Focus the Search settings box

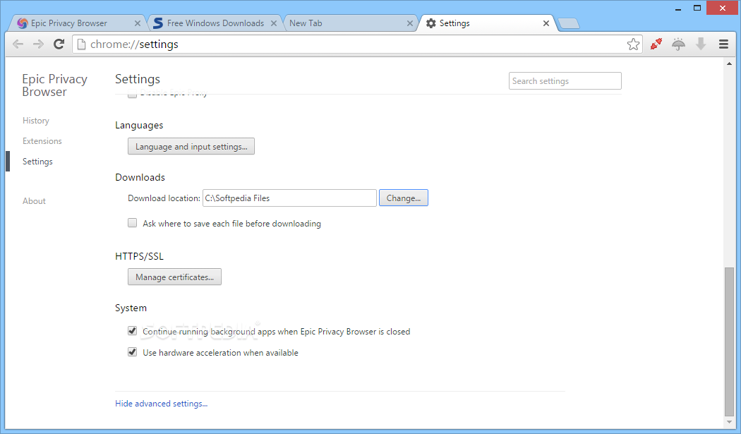pos(565,81)
